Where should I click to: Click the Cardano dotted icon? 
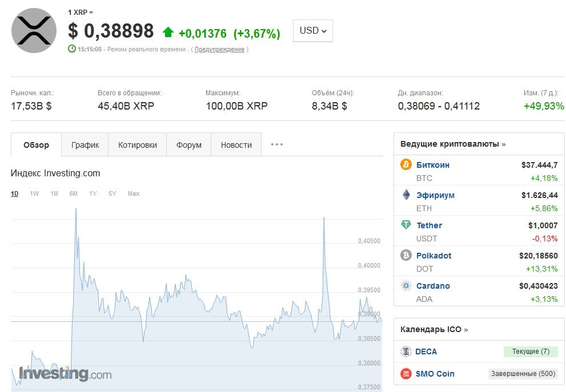[406, 286]
